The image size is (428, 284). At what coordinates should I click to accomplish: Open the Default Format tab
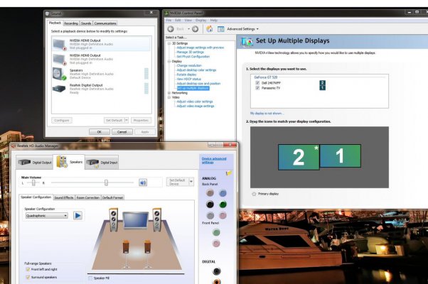tap(113, 197)
